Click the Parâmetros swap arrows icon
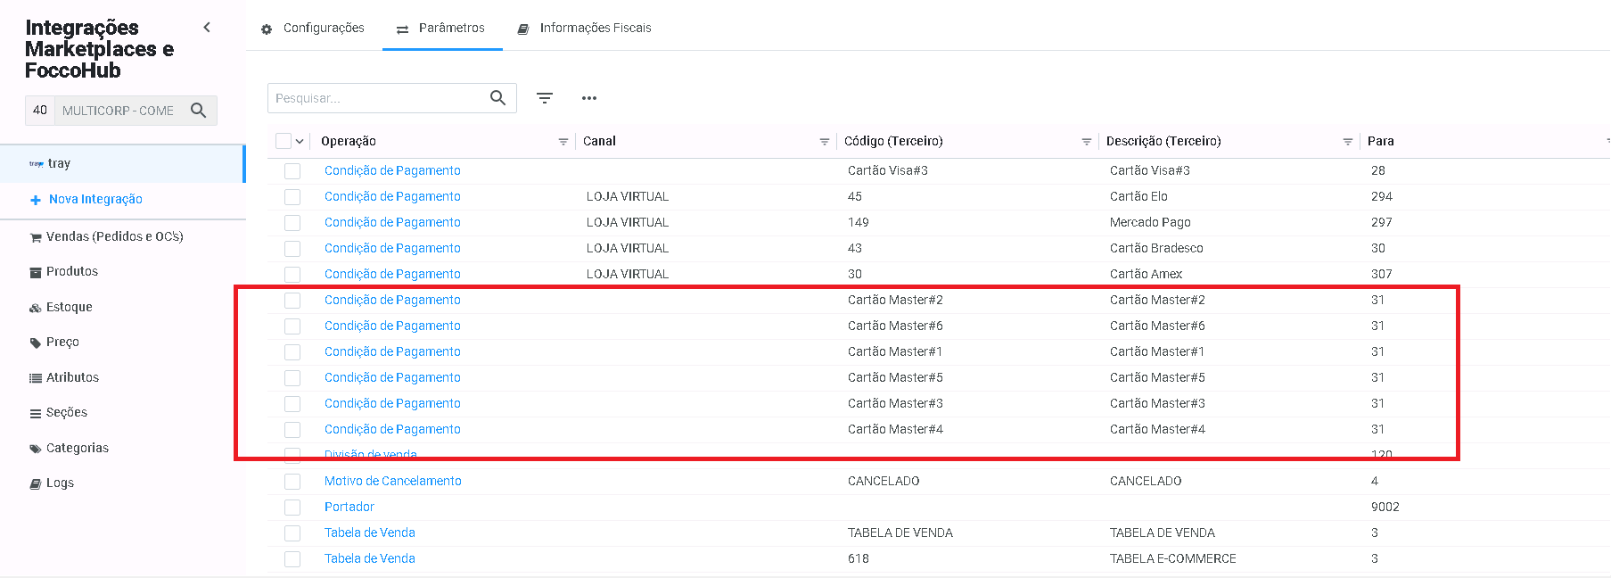1611x578 pixels. pyautogui.click(x=402, y=29)
